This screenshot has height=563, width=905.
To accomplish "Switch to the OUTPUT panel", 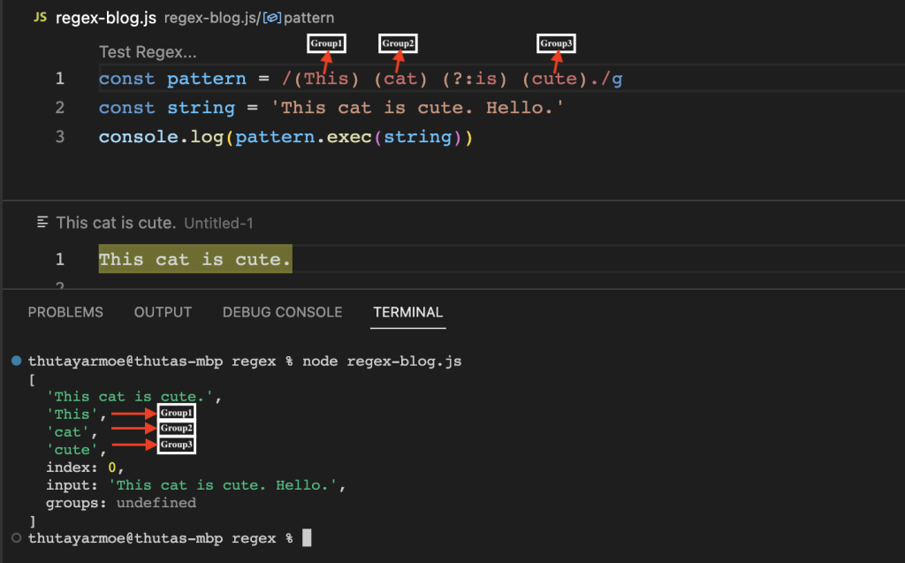I will (163, 312).
